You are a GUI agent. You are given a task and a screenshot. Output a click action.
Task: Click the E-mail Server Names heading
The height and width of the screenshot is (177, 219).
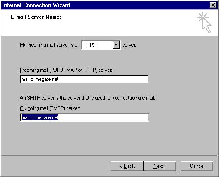point(37,17)
